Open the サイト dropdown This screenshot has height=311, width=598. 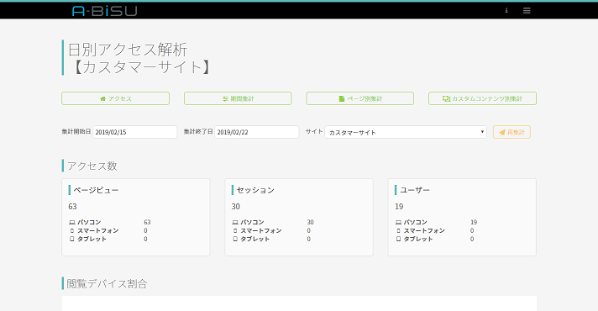406,132
